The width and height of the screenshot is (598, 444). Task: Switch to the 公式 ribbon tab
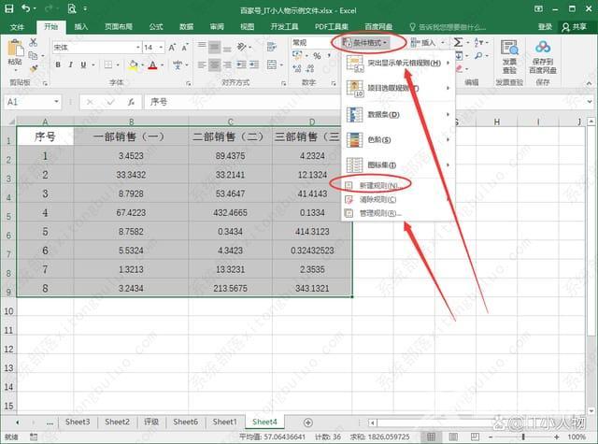point(156,27)
